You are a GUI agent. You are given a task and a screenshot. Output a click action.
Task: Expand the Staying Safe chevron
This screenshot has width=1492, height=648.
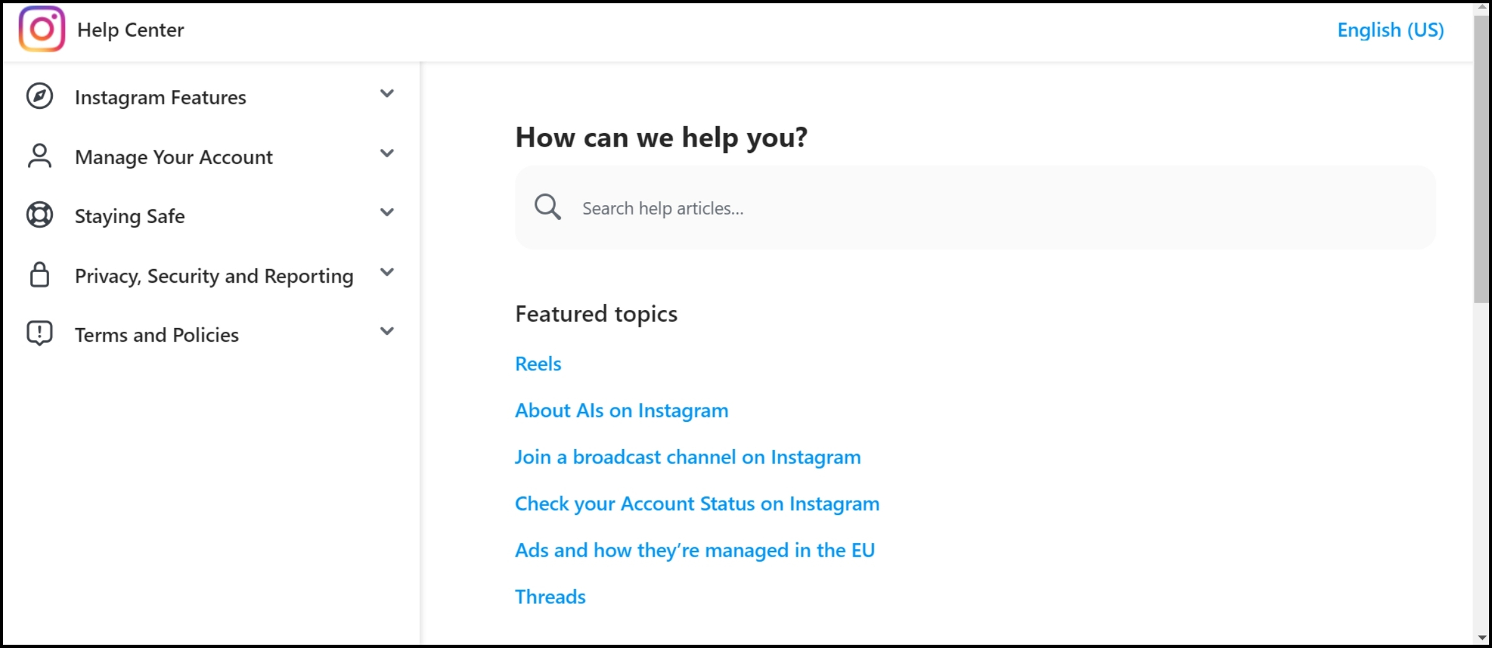pos(387,212)
